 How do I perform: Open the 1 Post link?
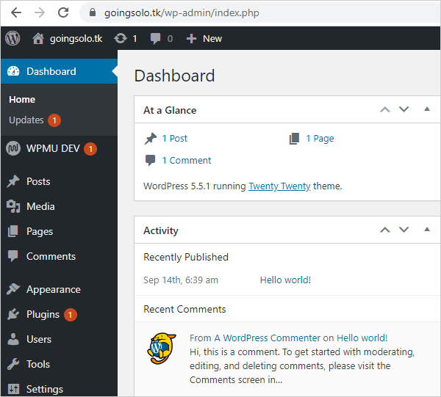click(x=175, y=139)
